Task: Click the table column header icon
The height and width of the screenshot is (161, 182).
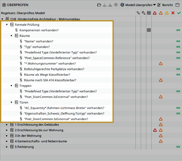Action: pos(149,13)
